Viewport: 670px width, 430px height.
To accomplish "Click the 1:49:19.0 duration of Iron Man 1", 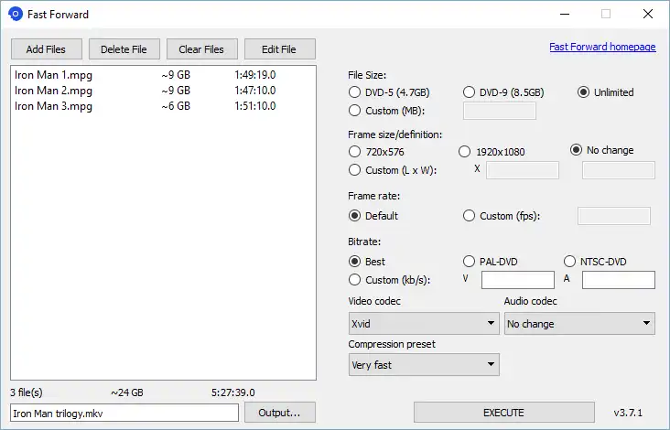I will pyautogui.click(x=255, y=75).
